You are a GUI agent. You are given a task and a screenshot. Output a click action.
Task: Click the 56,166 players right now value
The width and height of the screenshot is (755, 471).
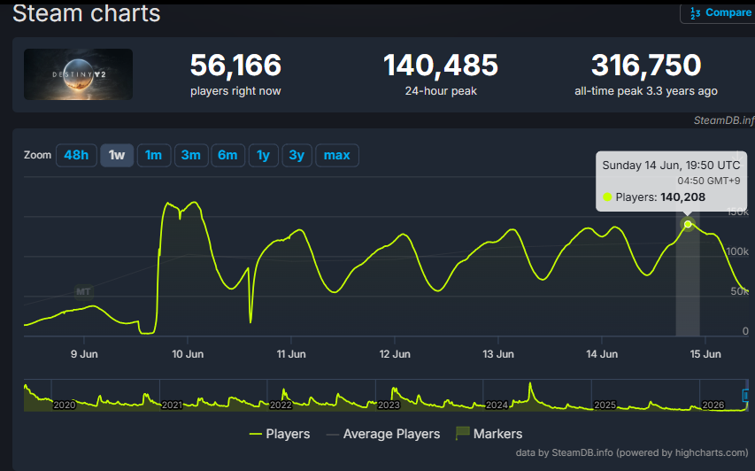(235, 65)
